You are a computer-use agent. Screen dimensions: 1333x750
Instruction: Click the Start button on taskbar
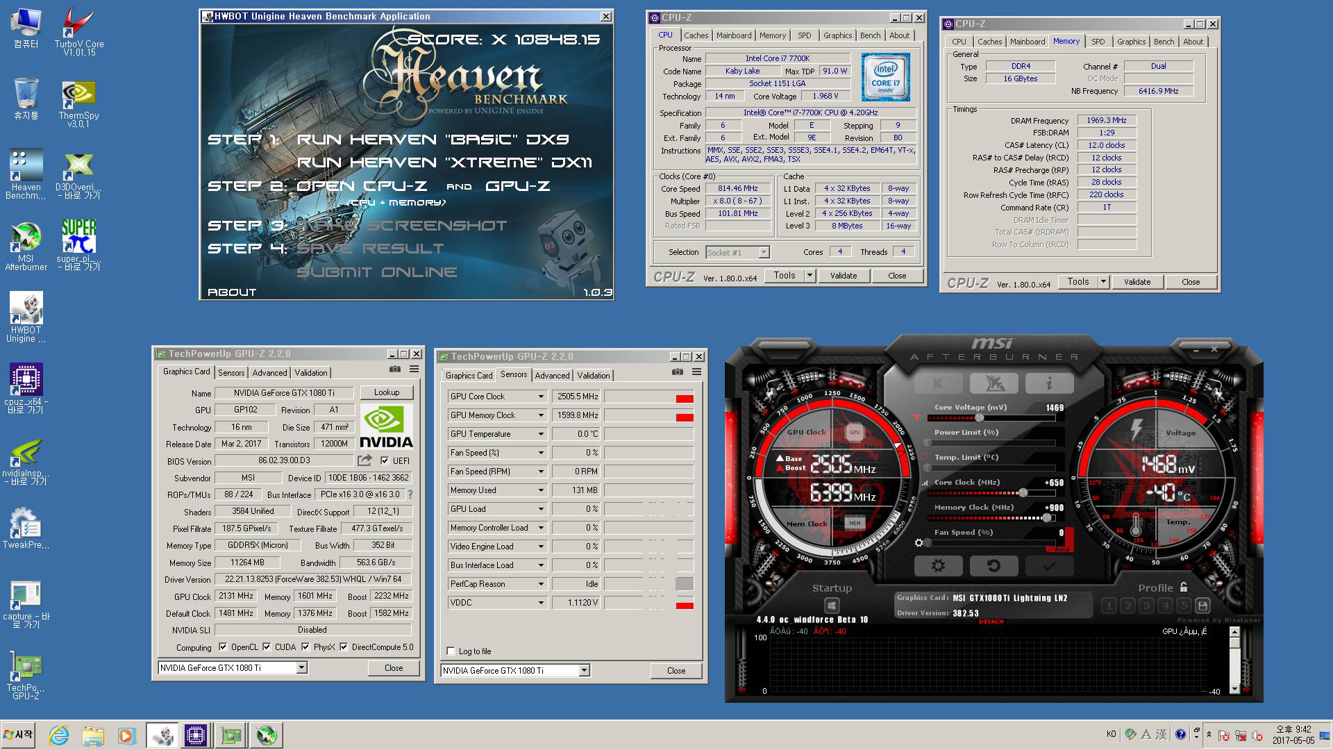click(x=19, y=735)
